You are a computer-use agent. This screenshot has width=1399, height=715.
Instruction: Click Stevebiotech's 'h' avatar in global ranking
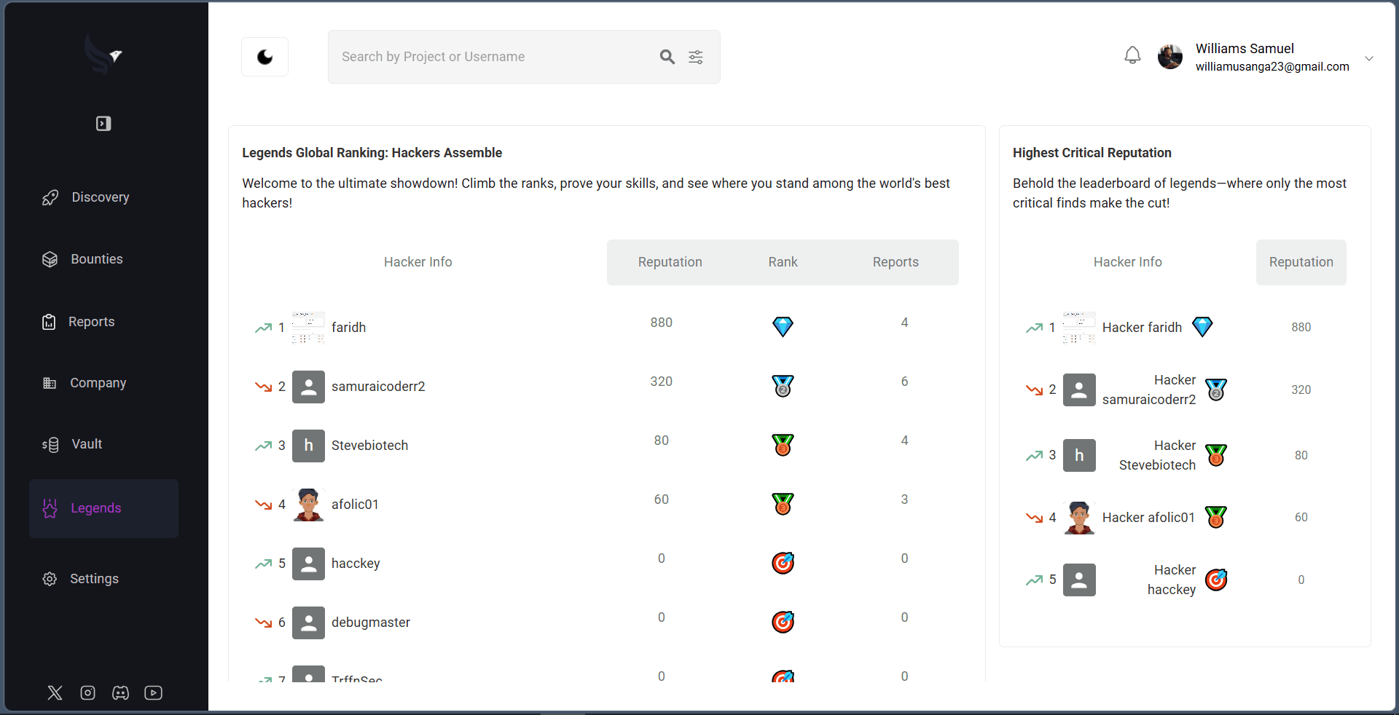click(x=308, y=446)
